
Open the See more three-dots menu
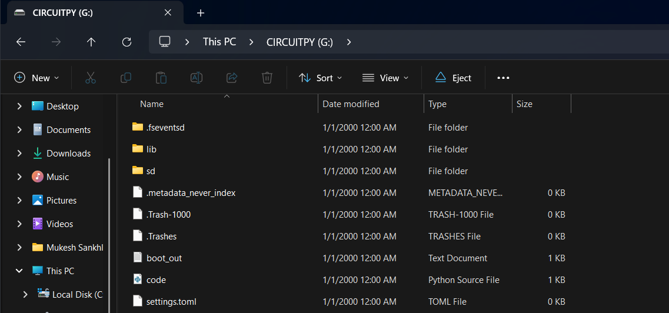(x=504, y=78)
